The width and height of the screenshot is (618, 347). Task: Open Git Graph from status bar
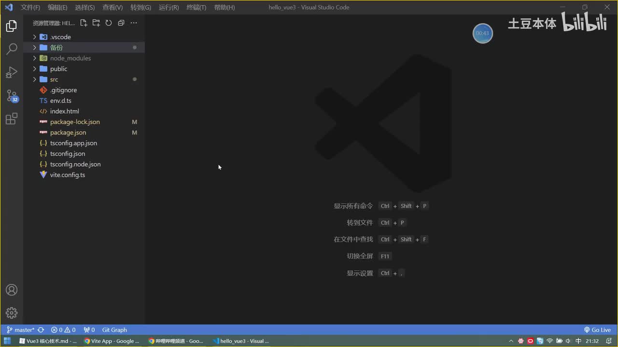[114, 330]
